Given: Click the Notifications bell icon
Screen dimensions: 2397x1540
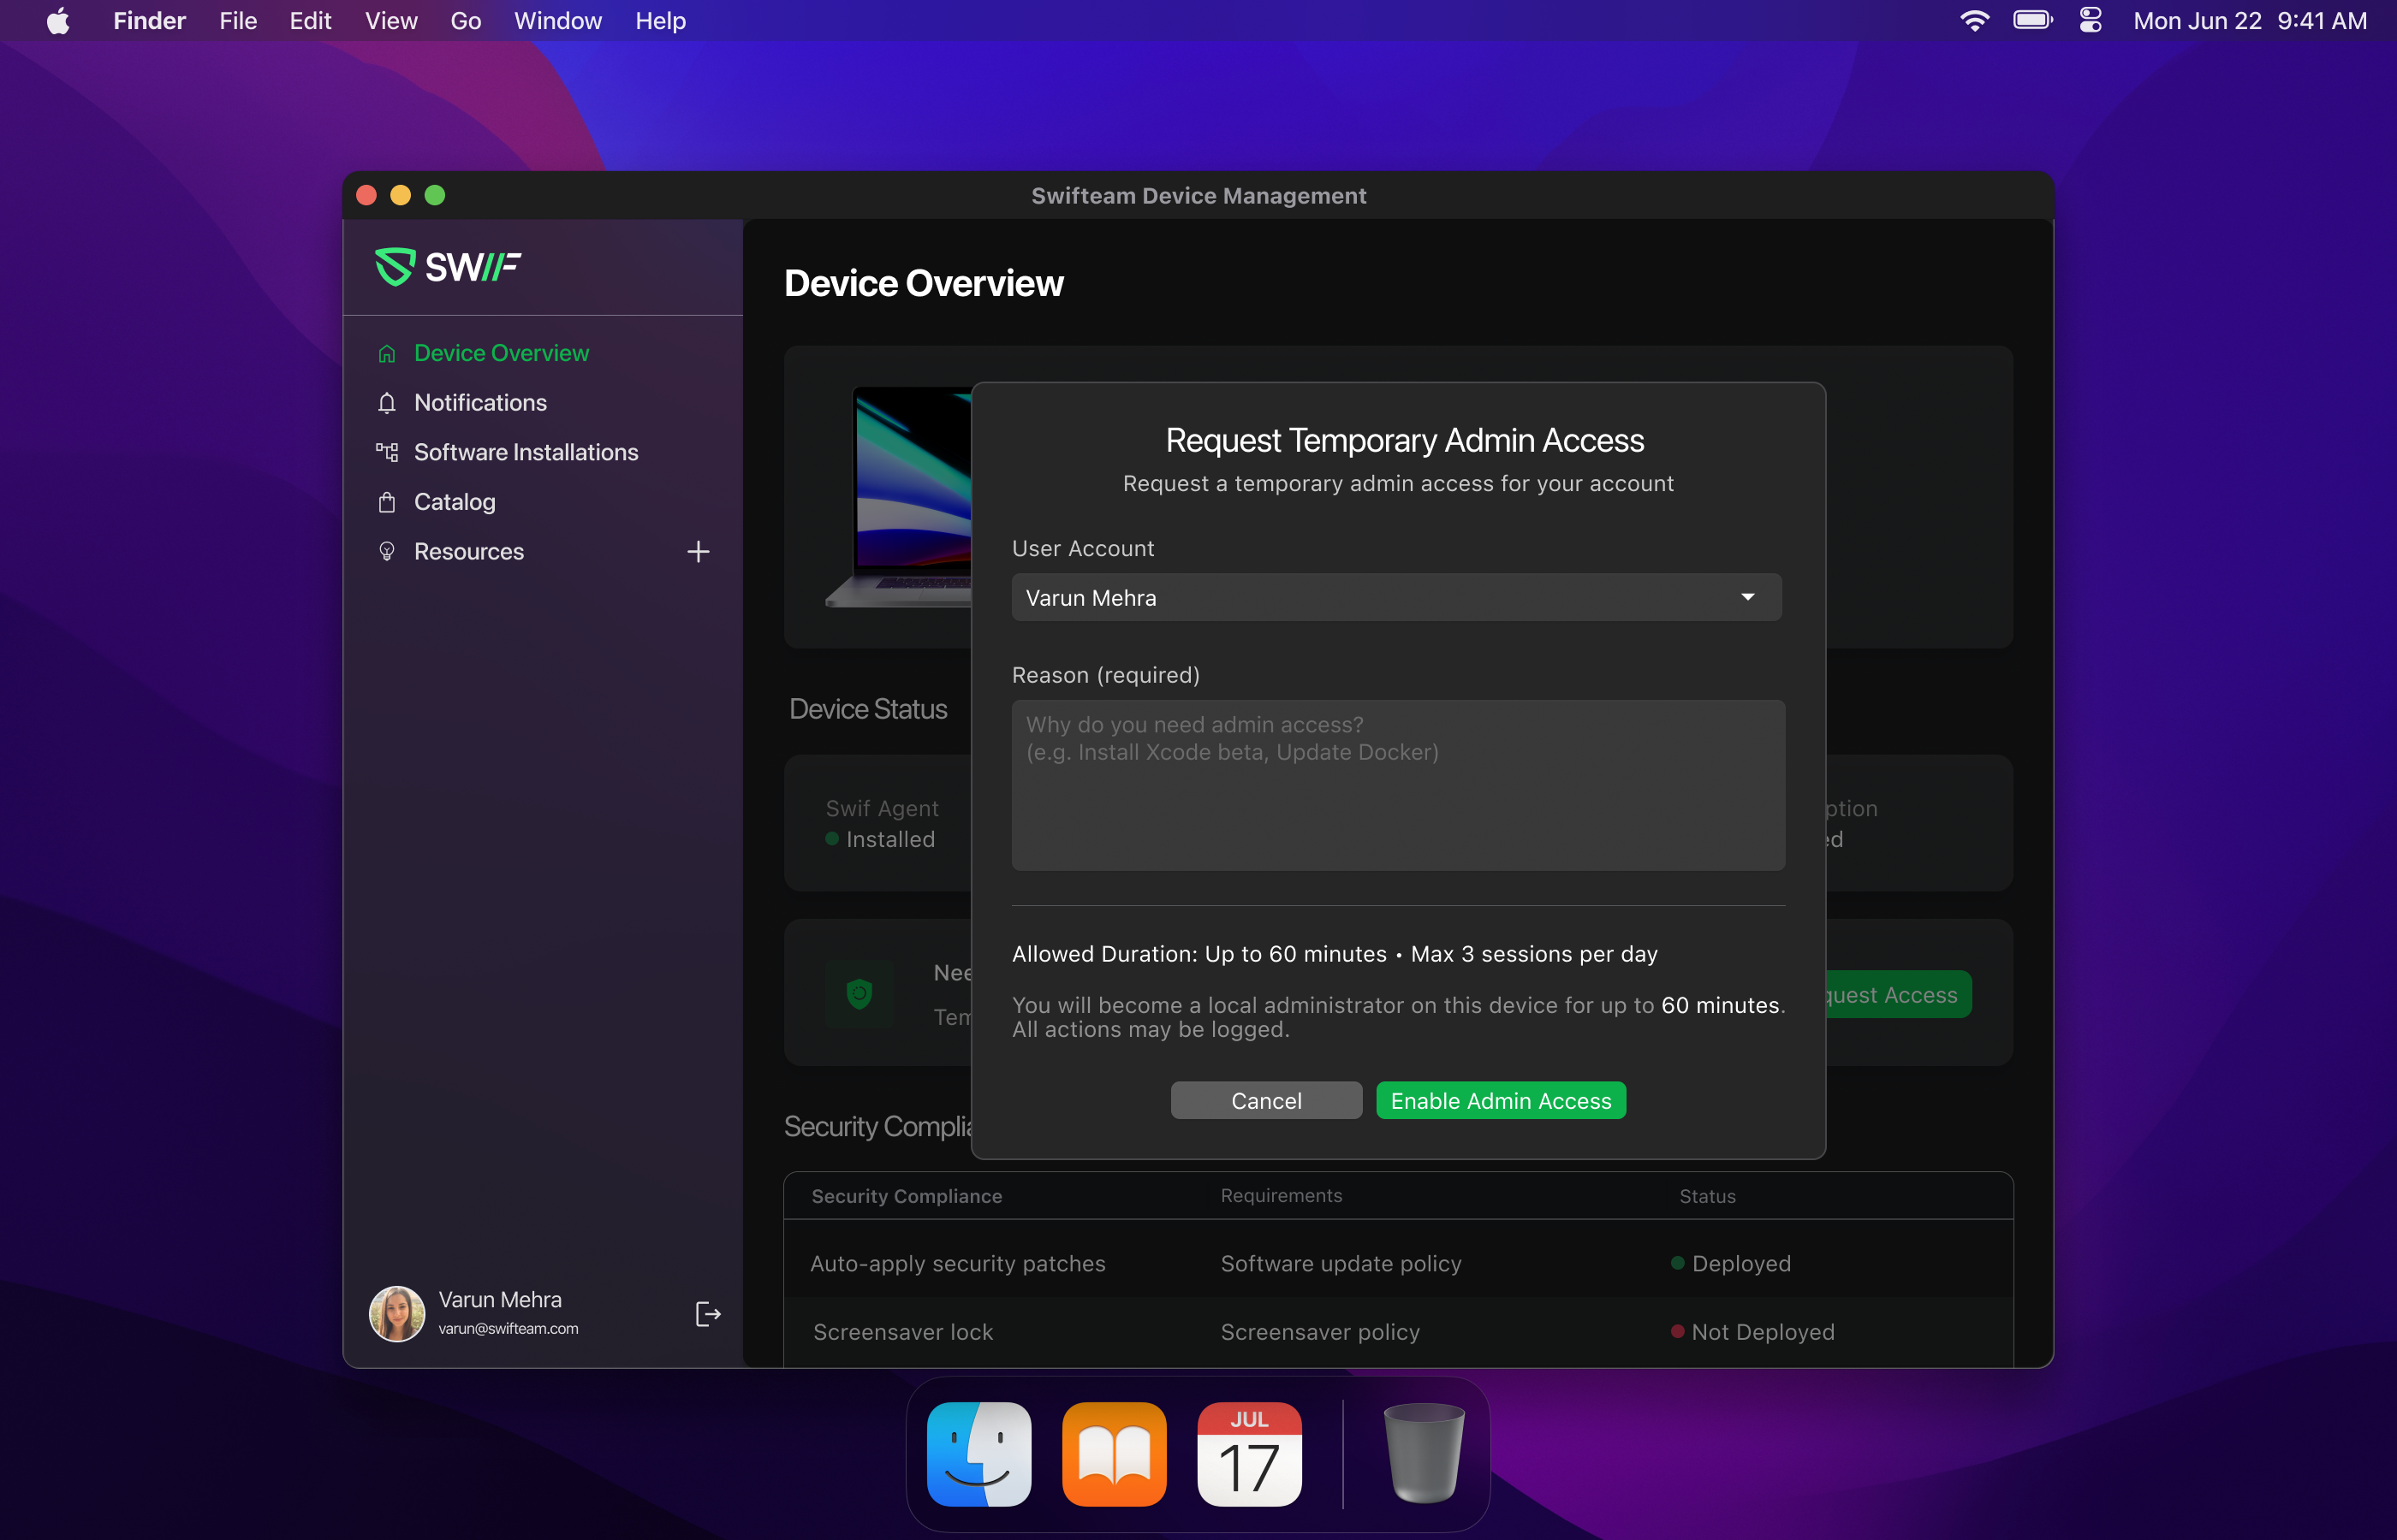Looking at the screenshot, I should (386, 403).
